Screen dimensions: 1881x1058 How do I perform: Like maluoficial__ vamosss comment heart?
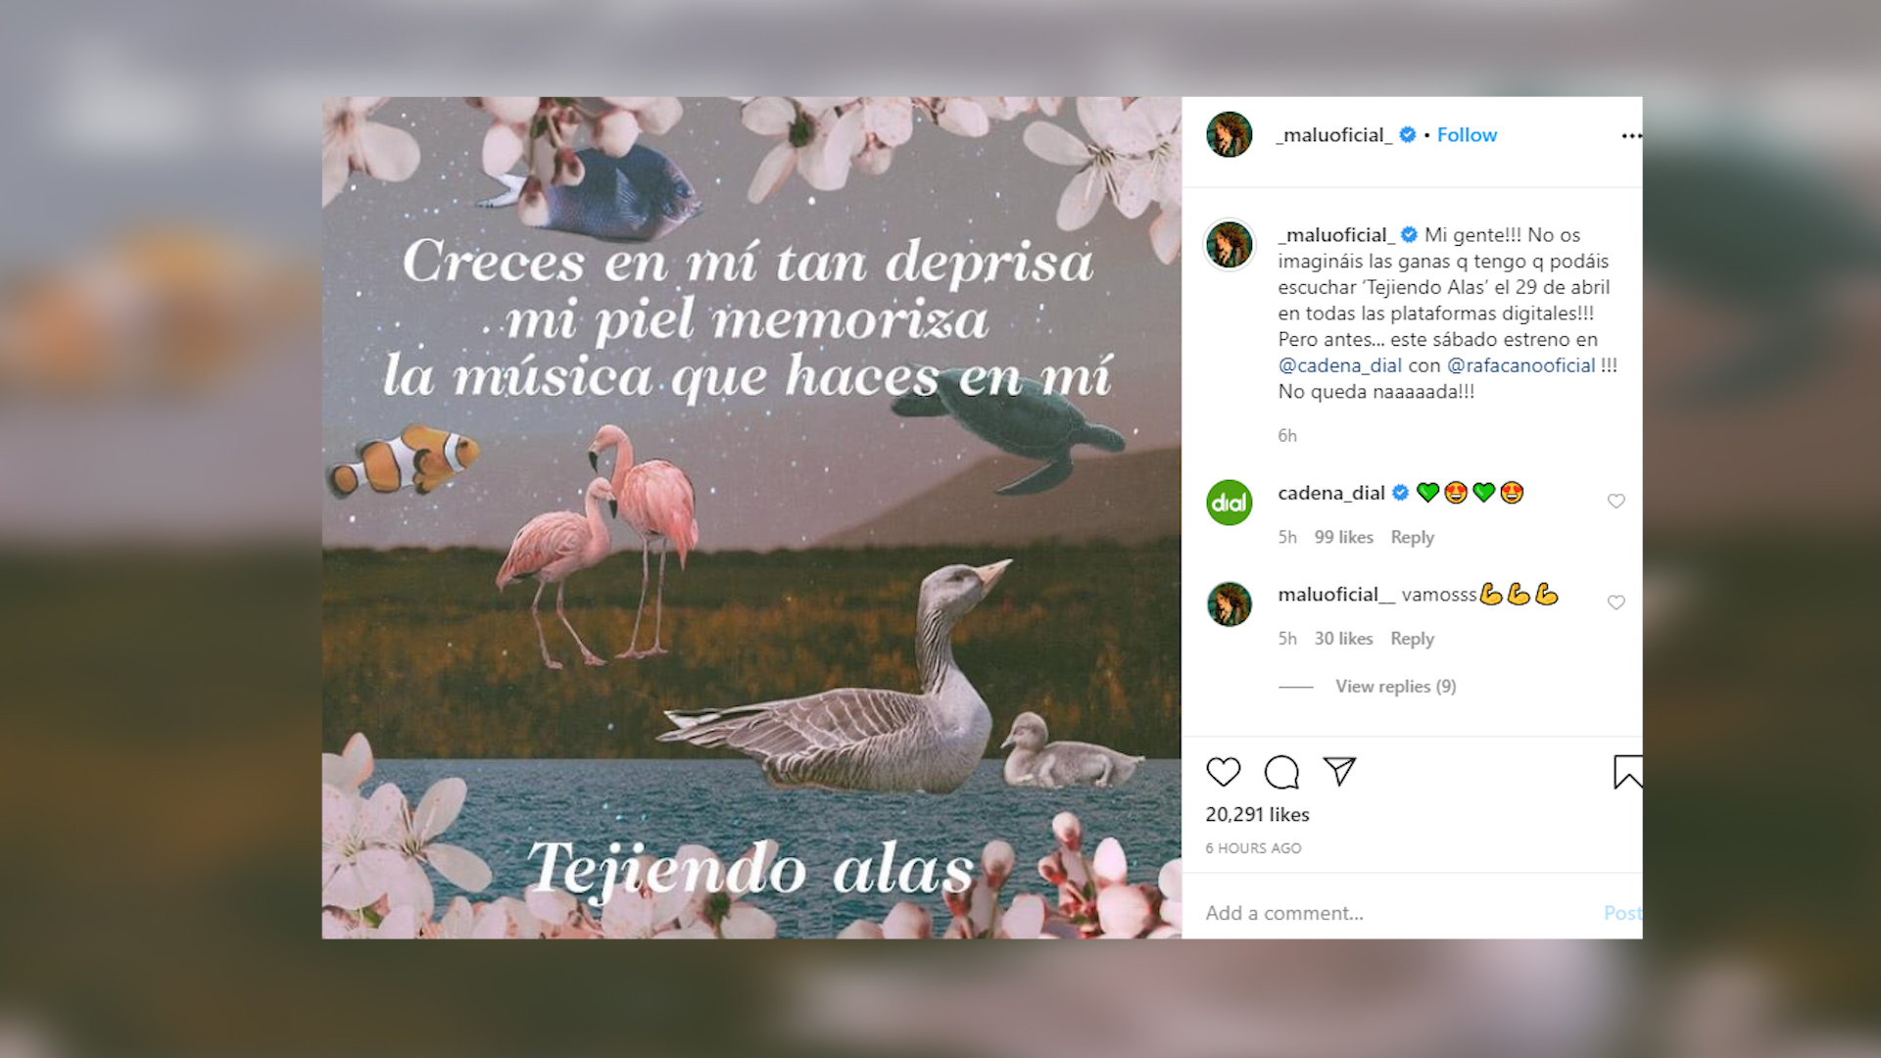[x=1616, y=602]
